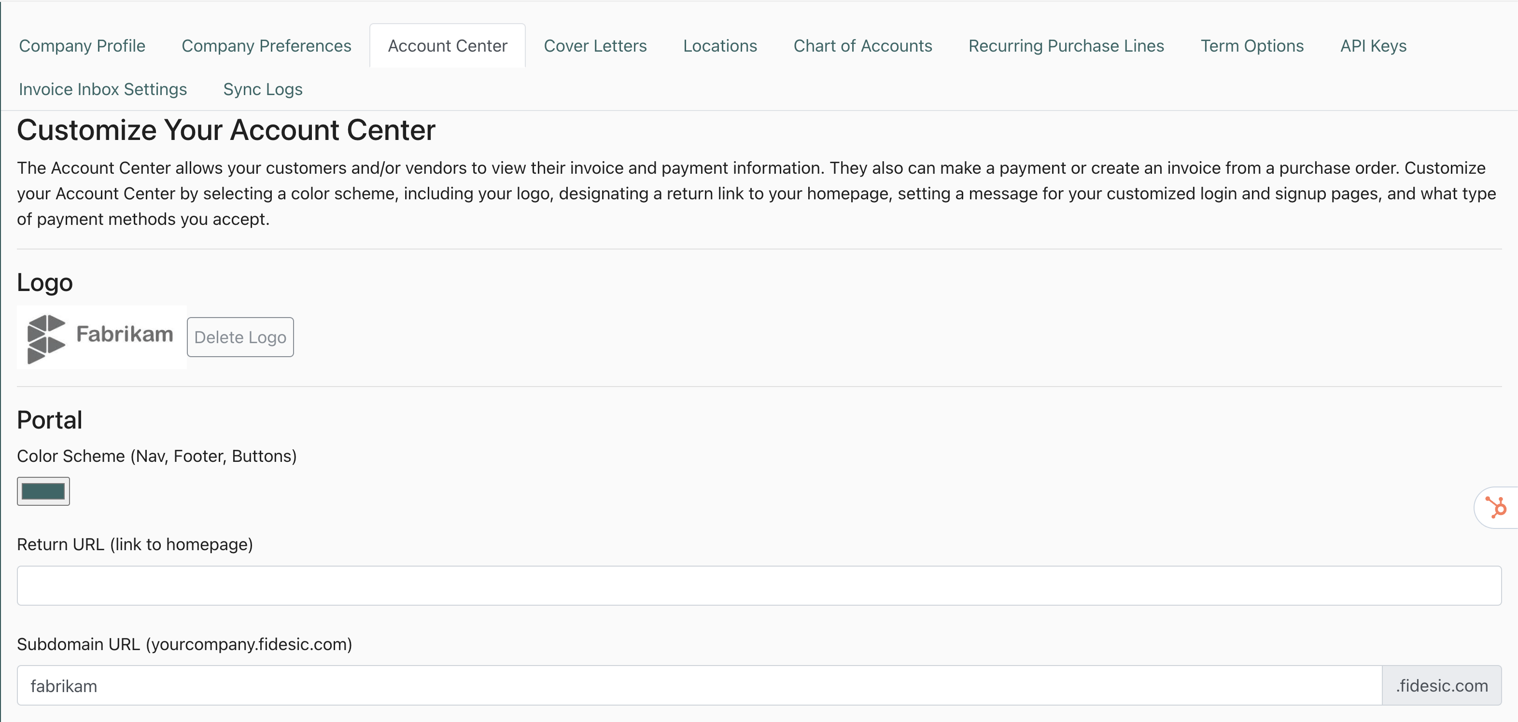Click the .fidesic.com suffix addon

pos(1441,685)
